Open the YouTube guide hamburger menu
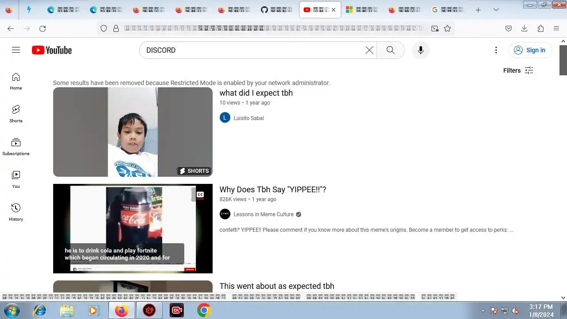567x319 pixels. point(16,50)
